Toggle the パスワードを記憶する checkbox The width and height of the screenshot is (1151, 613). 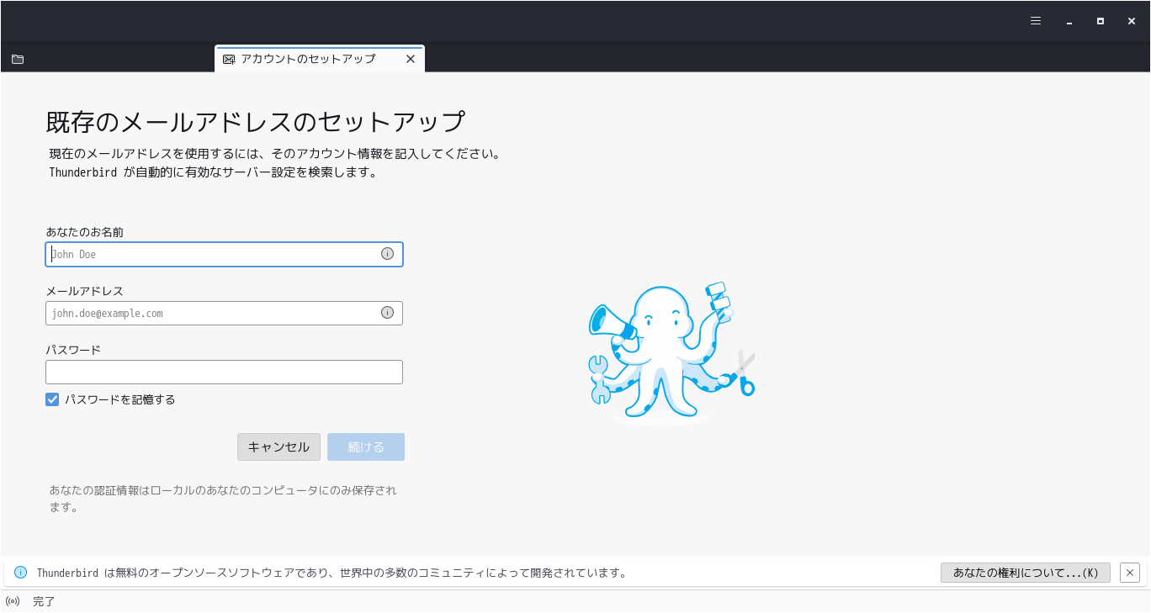tap(52, 399)
